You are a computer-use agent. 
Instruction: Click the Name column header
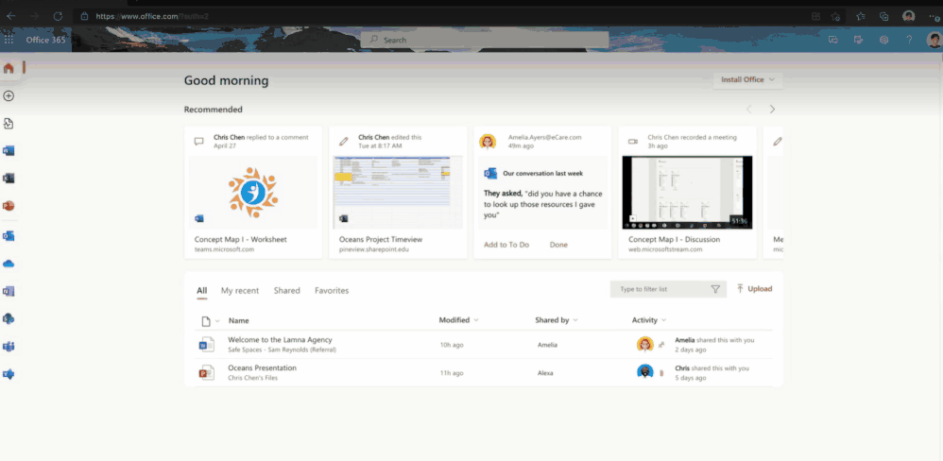(239, 321)
